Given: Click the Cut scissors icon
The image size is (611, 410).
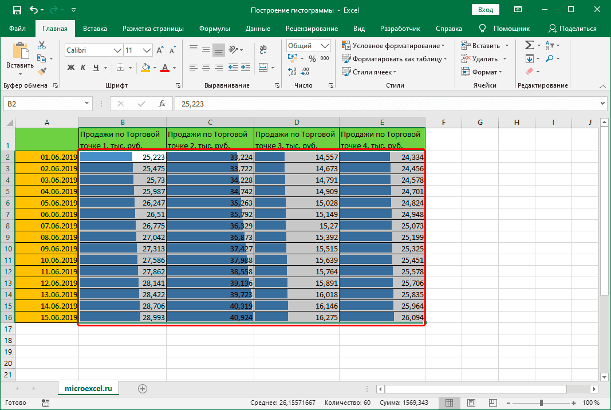Looking at the screenshot, I should 42,46.
